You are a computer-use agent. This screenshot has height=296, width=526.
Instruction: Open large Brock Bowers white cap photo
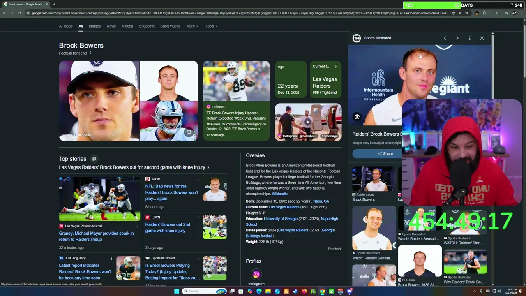pos(99,101)
